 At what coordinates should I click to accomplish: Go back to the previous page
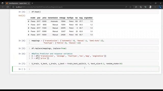3,7
